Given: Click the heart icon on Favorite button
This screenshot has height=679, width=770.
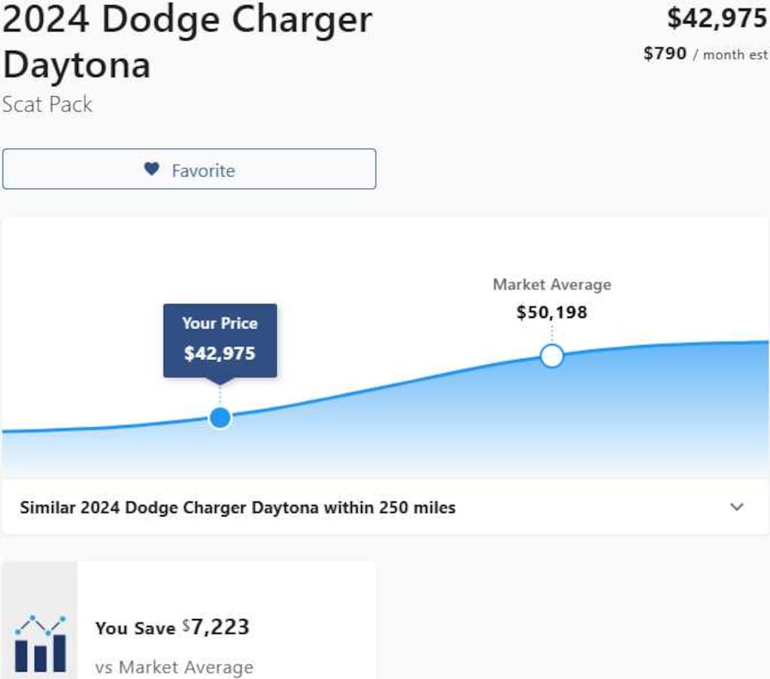Looking at the screenshot, I should point(152,169).
